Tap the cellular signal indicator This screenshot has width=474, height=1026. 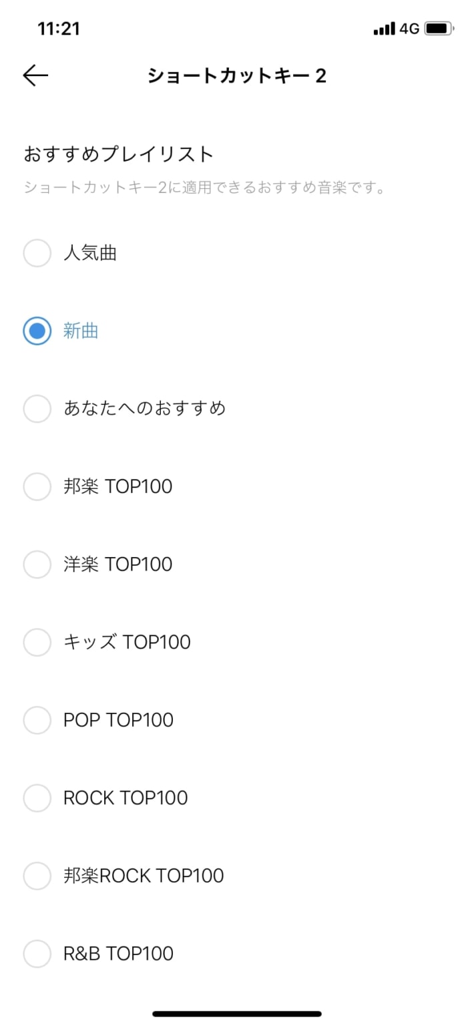coord(384,29)
